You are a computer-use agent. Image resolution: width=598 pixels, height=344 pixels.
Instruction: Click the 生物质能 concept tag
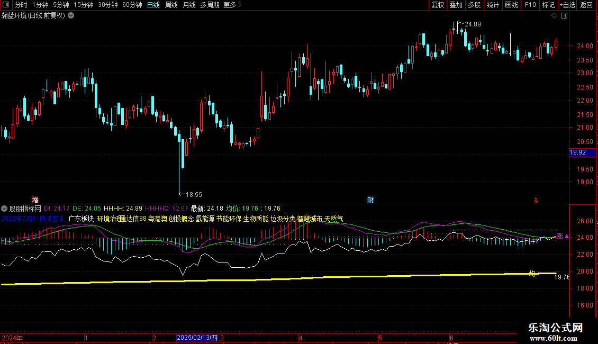(256, 219)
